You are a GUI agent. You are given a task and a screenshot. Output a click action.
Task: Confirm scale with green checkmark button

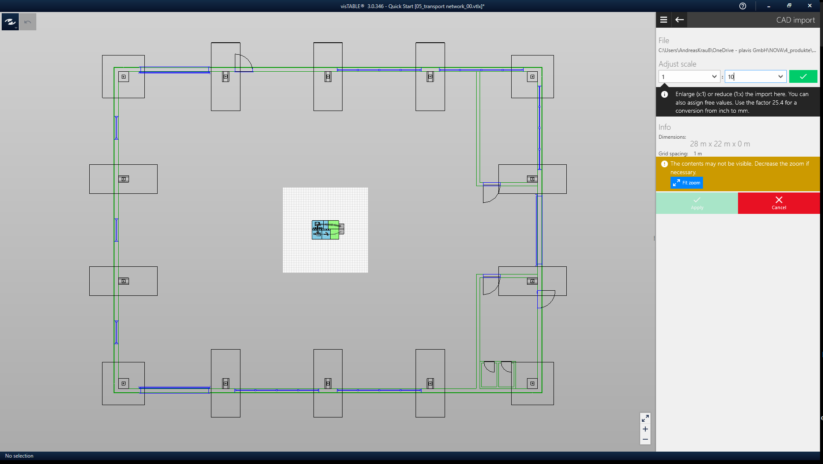click(803, 76)
